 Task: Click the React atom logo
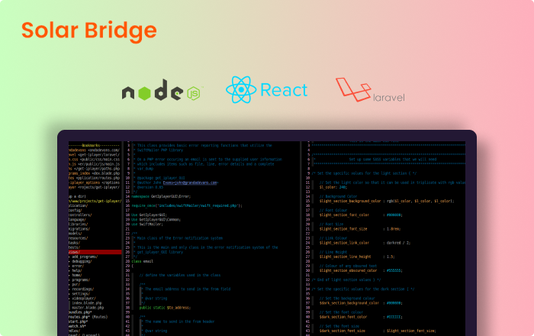point(241,89)
